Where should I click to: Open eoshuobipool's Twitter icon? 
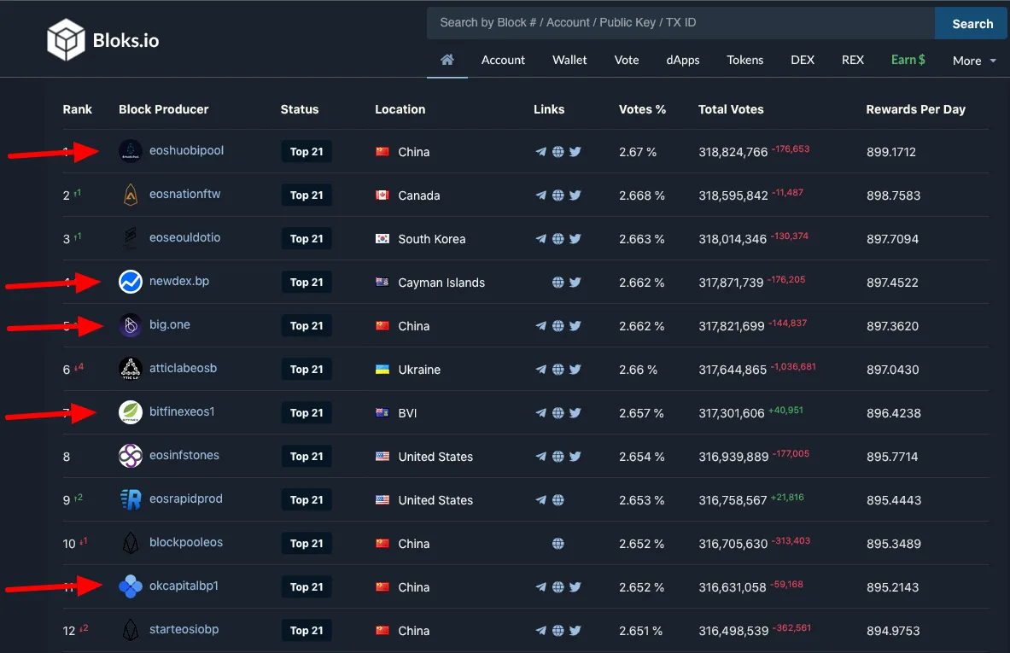click(x=575, y=152)
